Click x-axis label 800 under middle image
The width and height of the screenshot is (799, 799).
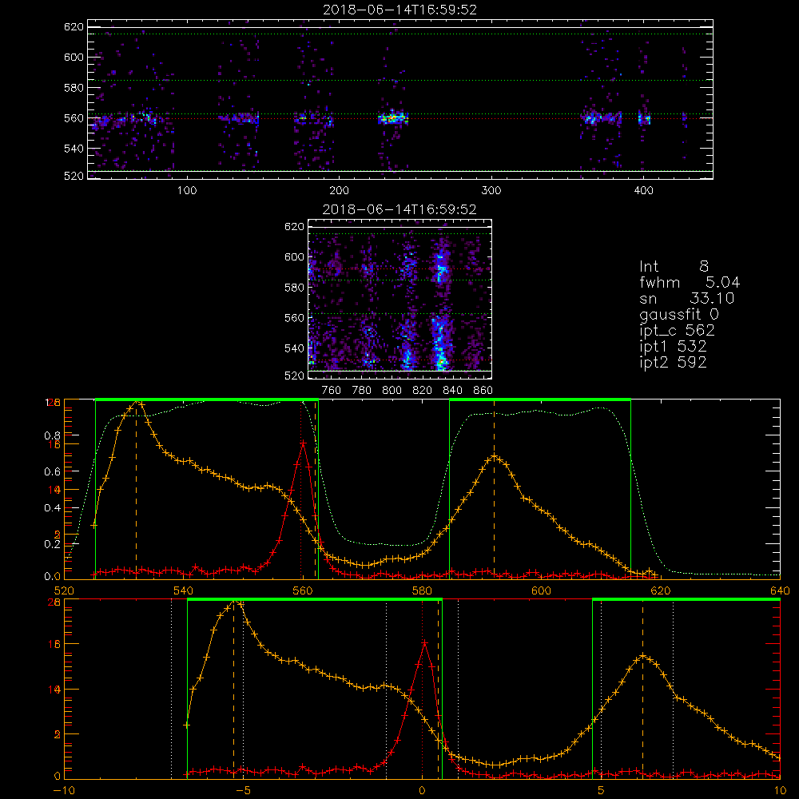[x=392, y=391]
